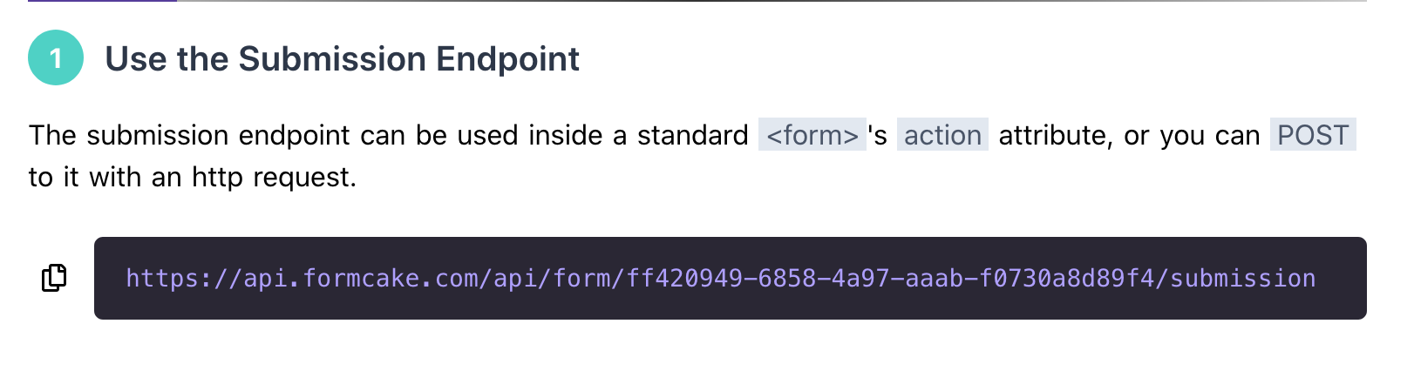Image resolution: width=1414 pixels, height=371 pixels.
Task: Click the word "attribute," in the description
Action: 1056,136
